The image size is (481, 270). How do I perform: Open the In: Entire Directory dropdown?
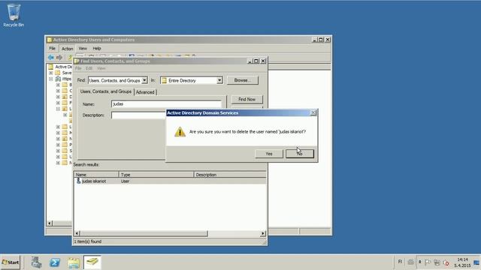coord(219,80)
